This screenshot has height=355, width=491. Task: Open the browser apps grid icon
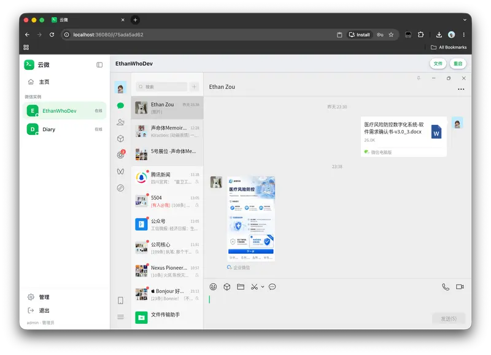point(26,47)
